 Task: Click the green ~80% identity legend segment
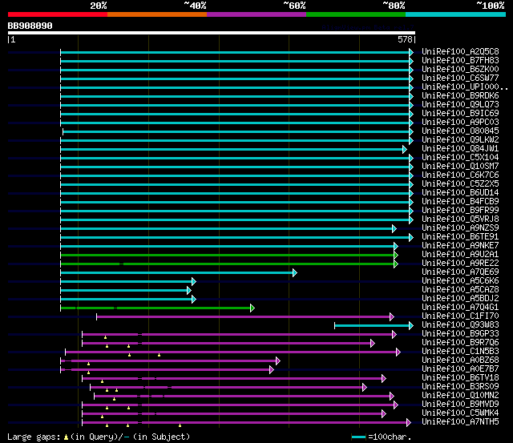[356, 14]
